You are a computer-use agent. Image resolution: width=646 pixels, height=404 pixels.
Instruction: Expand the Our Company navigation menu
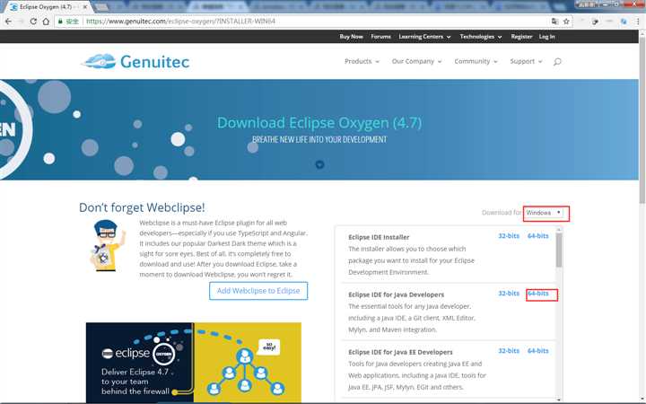click(416, 61)
